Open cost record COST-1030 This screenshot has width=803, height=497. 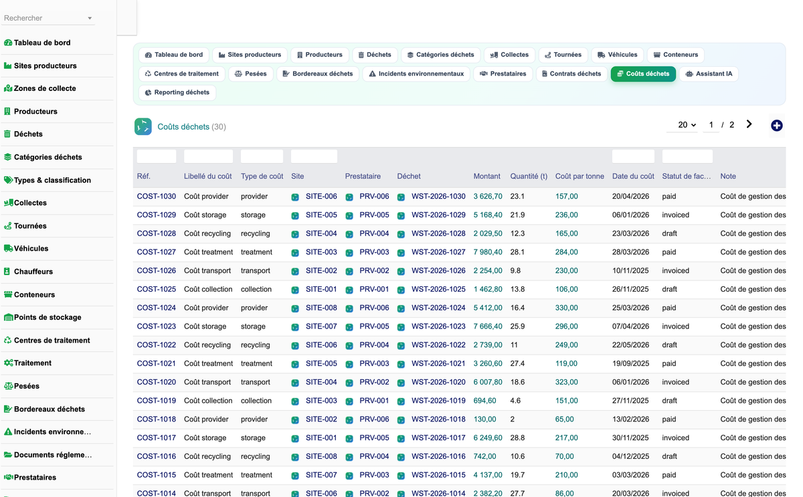coord(157,197)
